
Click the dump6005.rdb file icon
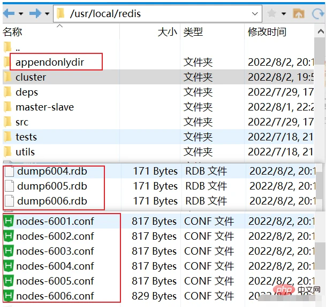(x=9, y=186)
